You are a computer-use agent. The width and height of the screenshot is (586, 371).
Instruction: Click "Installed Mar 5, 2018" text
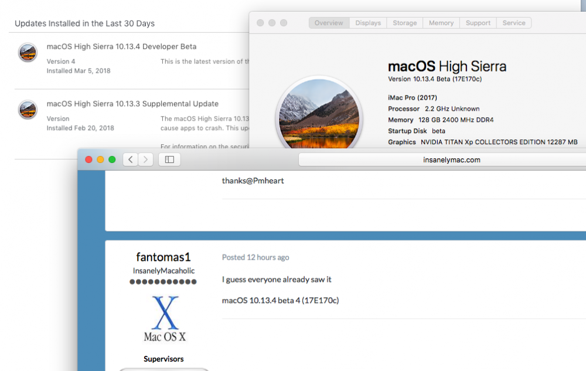coord(79,70)
